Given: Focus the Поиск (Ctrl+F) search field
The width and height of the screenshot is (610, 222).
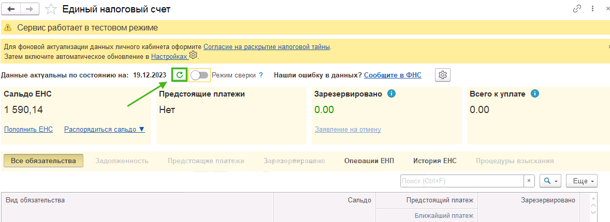Looking at the screenshot, I should 462,181.
